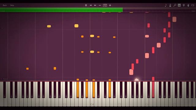196x110 pixels.
Task: Seek within the green played progress bar
Action: point(61,10)
